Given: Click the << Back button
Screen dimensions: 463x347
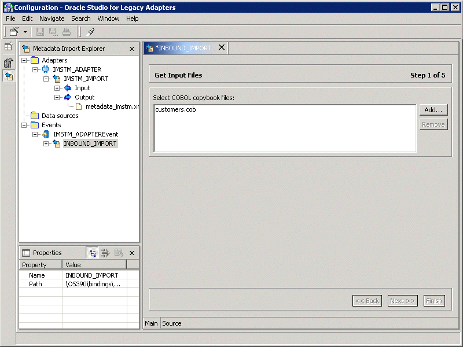Looking at the screenshot, I should pyautogui.click(x=367, y=301).
